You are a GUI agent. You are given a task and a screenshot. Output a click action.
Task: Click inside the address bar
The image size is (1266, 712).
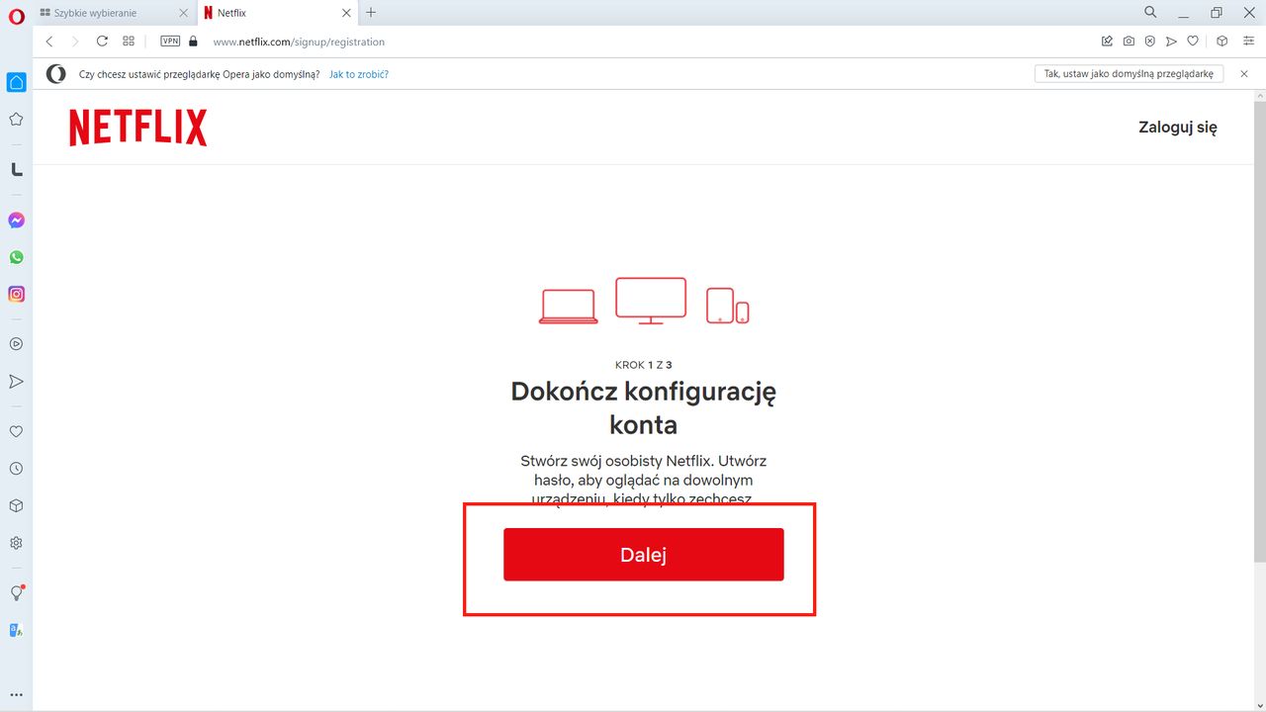point(297,42)
